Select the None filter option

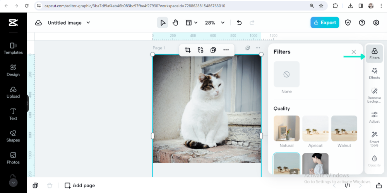tap(286, 74)
